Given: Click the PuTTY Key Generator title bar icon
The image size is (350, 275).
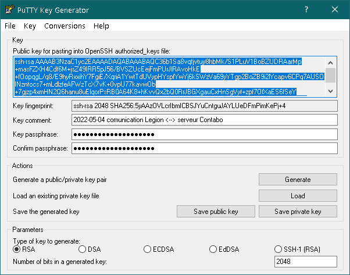Looking at the screenshot, I should coord(10,10).
